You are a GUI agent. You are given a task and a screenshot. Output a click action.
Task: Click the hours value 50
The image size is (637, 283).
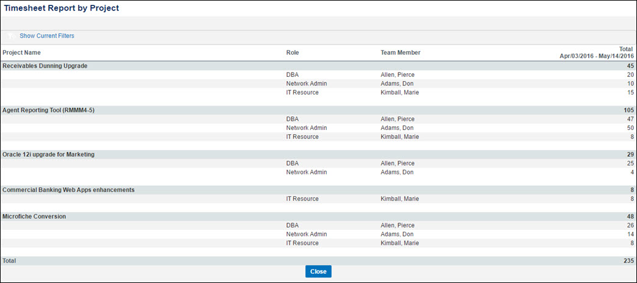tap(630, 128)
